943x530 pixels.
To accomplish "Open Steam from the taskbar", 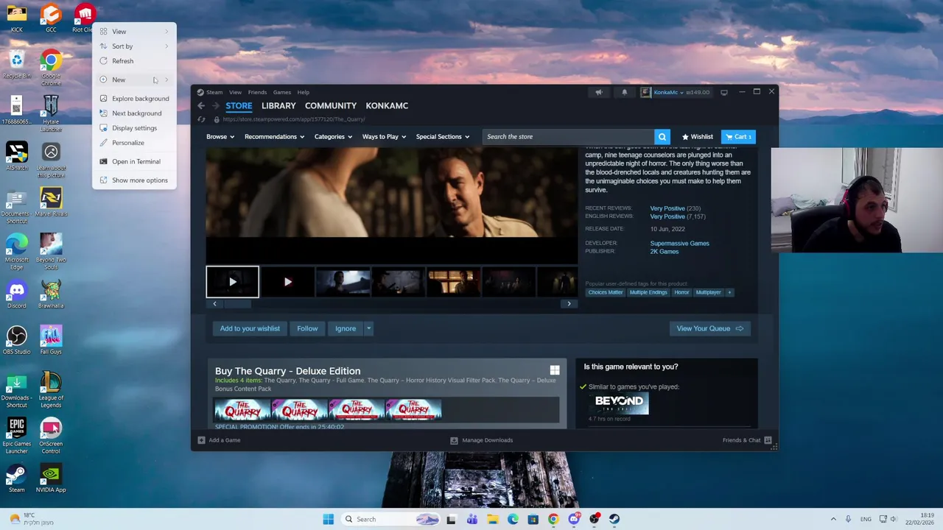I will click(x=614, y=519).
